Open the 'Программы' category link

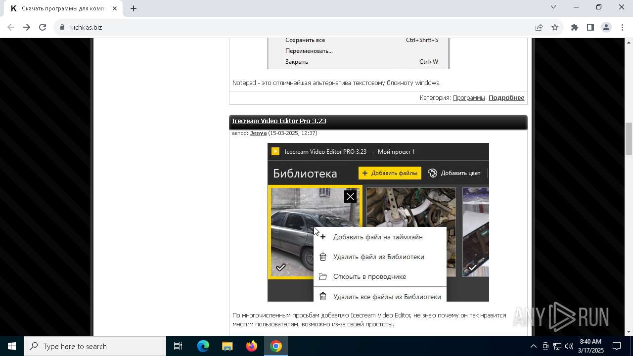[x=469, y=97]
